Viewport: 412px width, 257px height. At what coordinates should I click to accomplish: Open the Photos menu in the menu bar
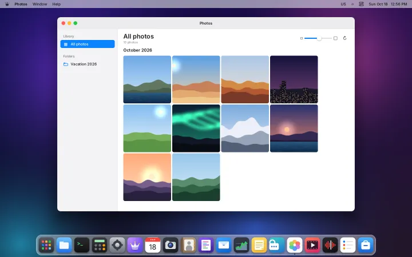21,4
